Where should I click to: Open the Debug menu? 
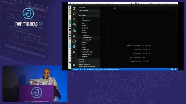pos(97,3)
